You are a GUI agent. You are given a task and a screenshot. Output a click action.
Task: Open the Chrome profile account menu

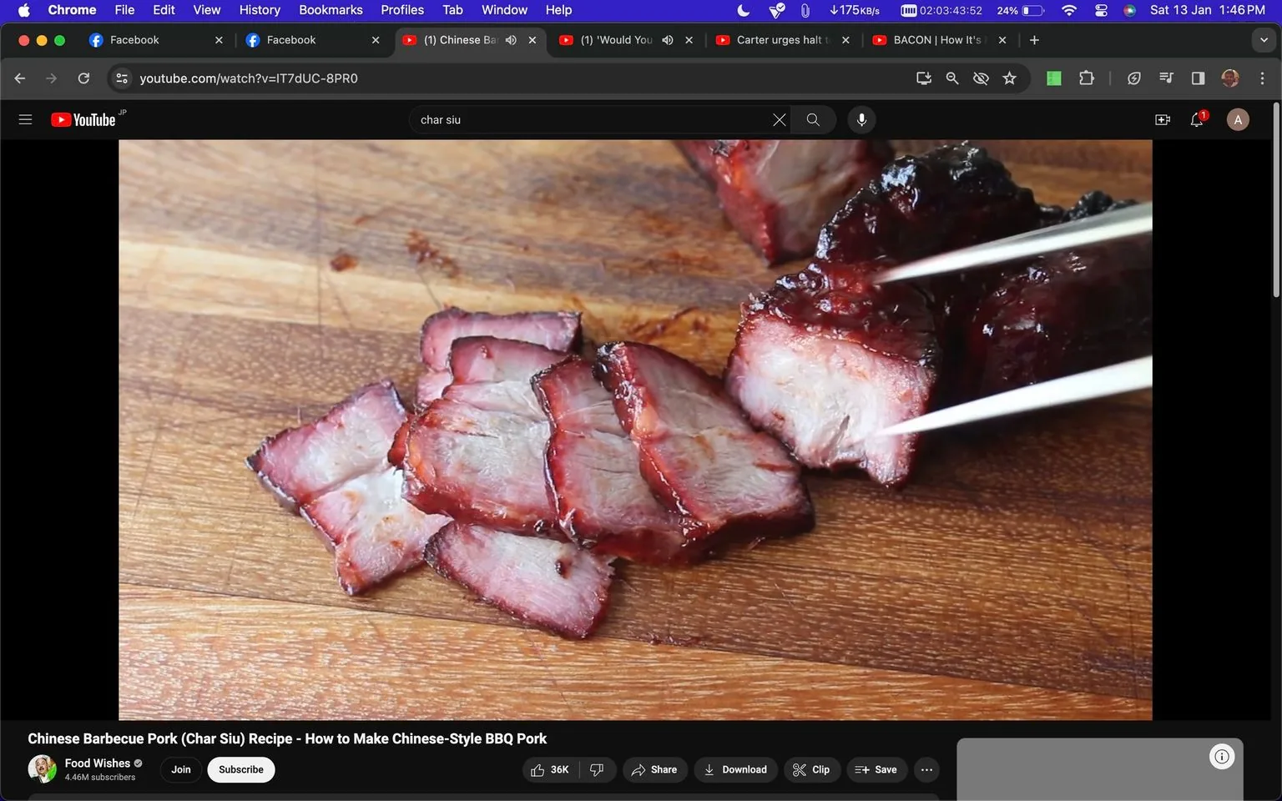click(x=1229, y=78)
